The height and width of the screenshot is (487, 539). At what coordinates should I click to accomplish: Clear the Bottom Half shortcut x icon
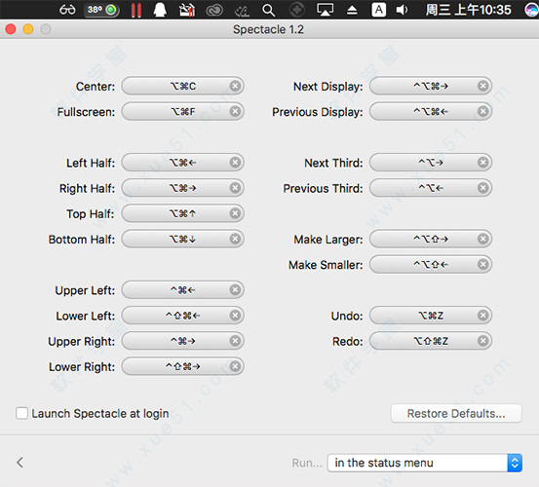click(235, 239)
